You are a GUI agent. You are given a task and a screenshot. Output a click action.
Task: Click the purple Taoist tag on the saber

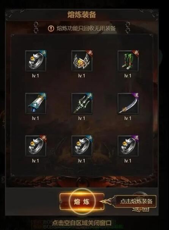136,96
